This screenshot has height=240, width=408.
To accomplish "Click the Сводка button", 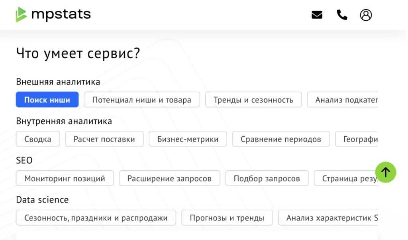I will (x=38, y=139).
